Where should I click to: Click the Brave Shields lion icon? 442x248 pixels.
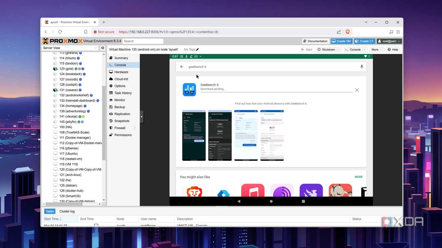point(347,32)
